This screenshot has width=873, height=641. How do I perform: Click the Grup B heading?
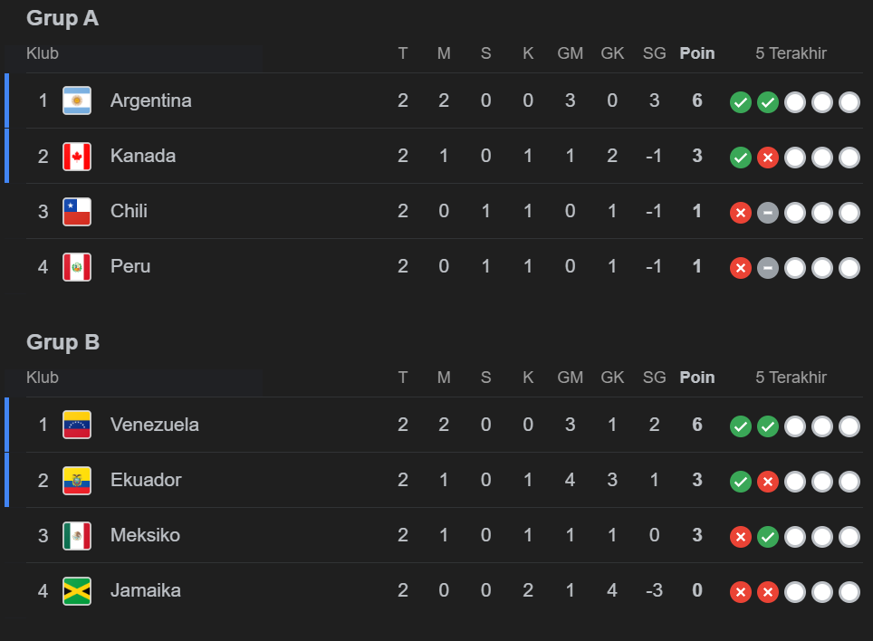click(63, 342)
